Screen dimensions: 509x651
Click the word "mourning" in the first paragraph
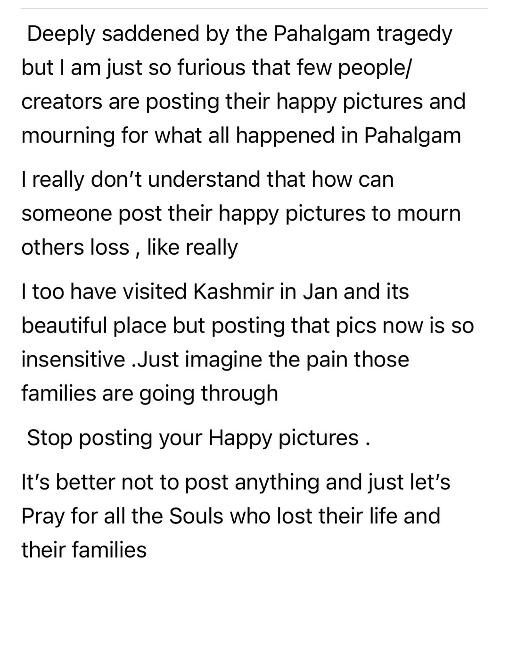point(67,136)
